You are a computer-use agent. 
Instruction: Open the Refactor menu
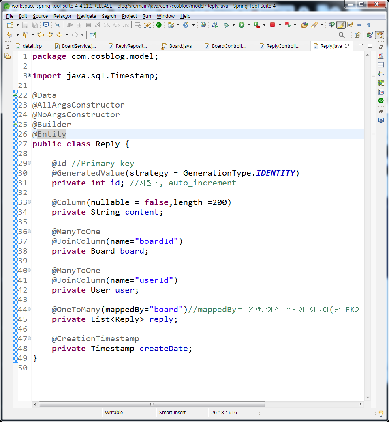coord(62,16)
